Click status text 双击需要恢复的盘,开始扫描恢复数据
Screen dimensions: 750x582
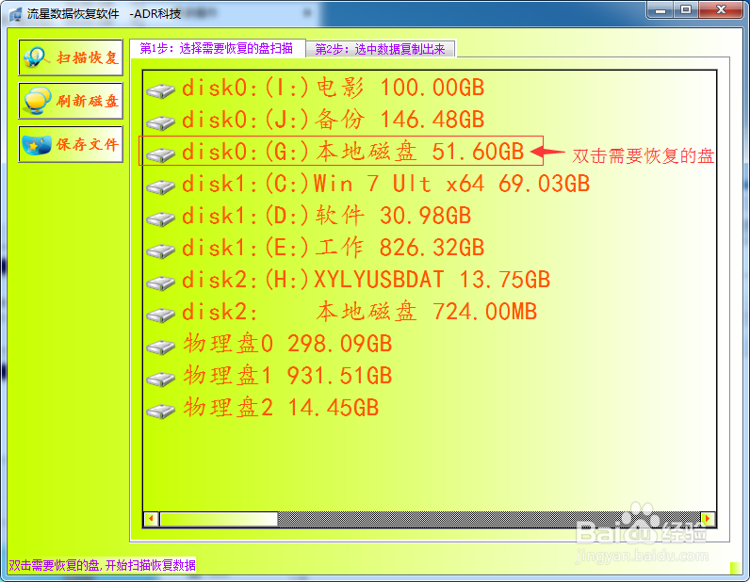102,565
